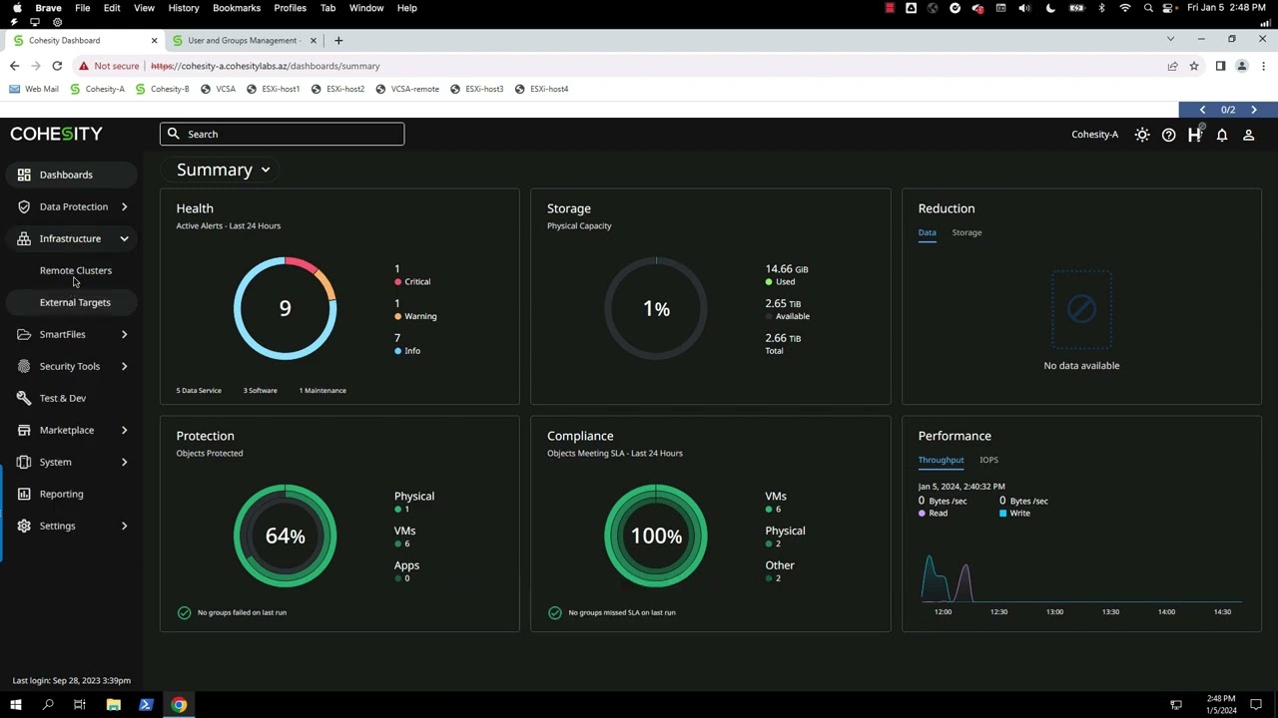Click the browser address bar URL
Image resolution: width=1278 pixels, height=718 pixels.
(x=266, y=66)
